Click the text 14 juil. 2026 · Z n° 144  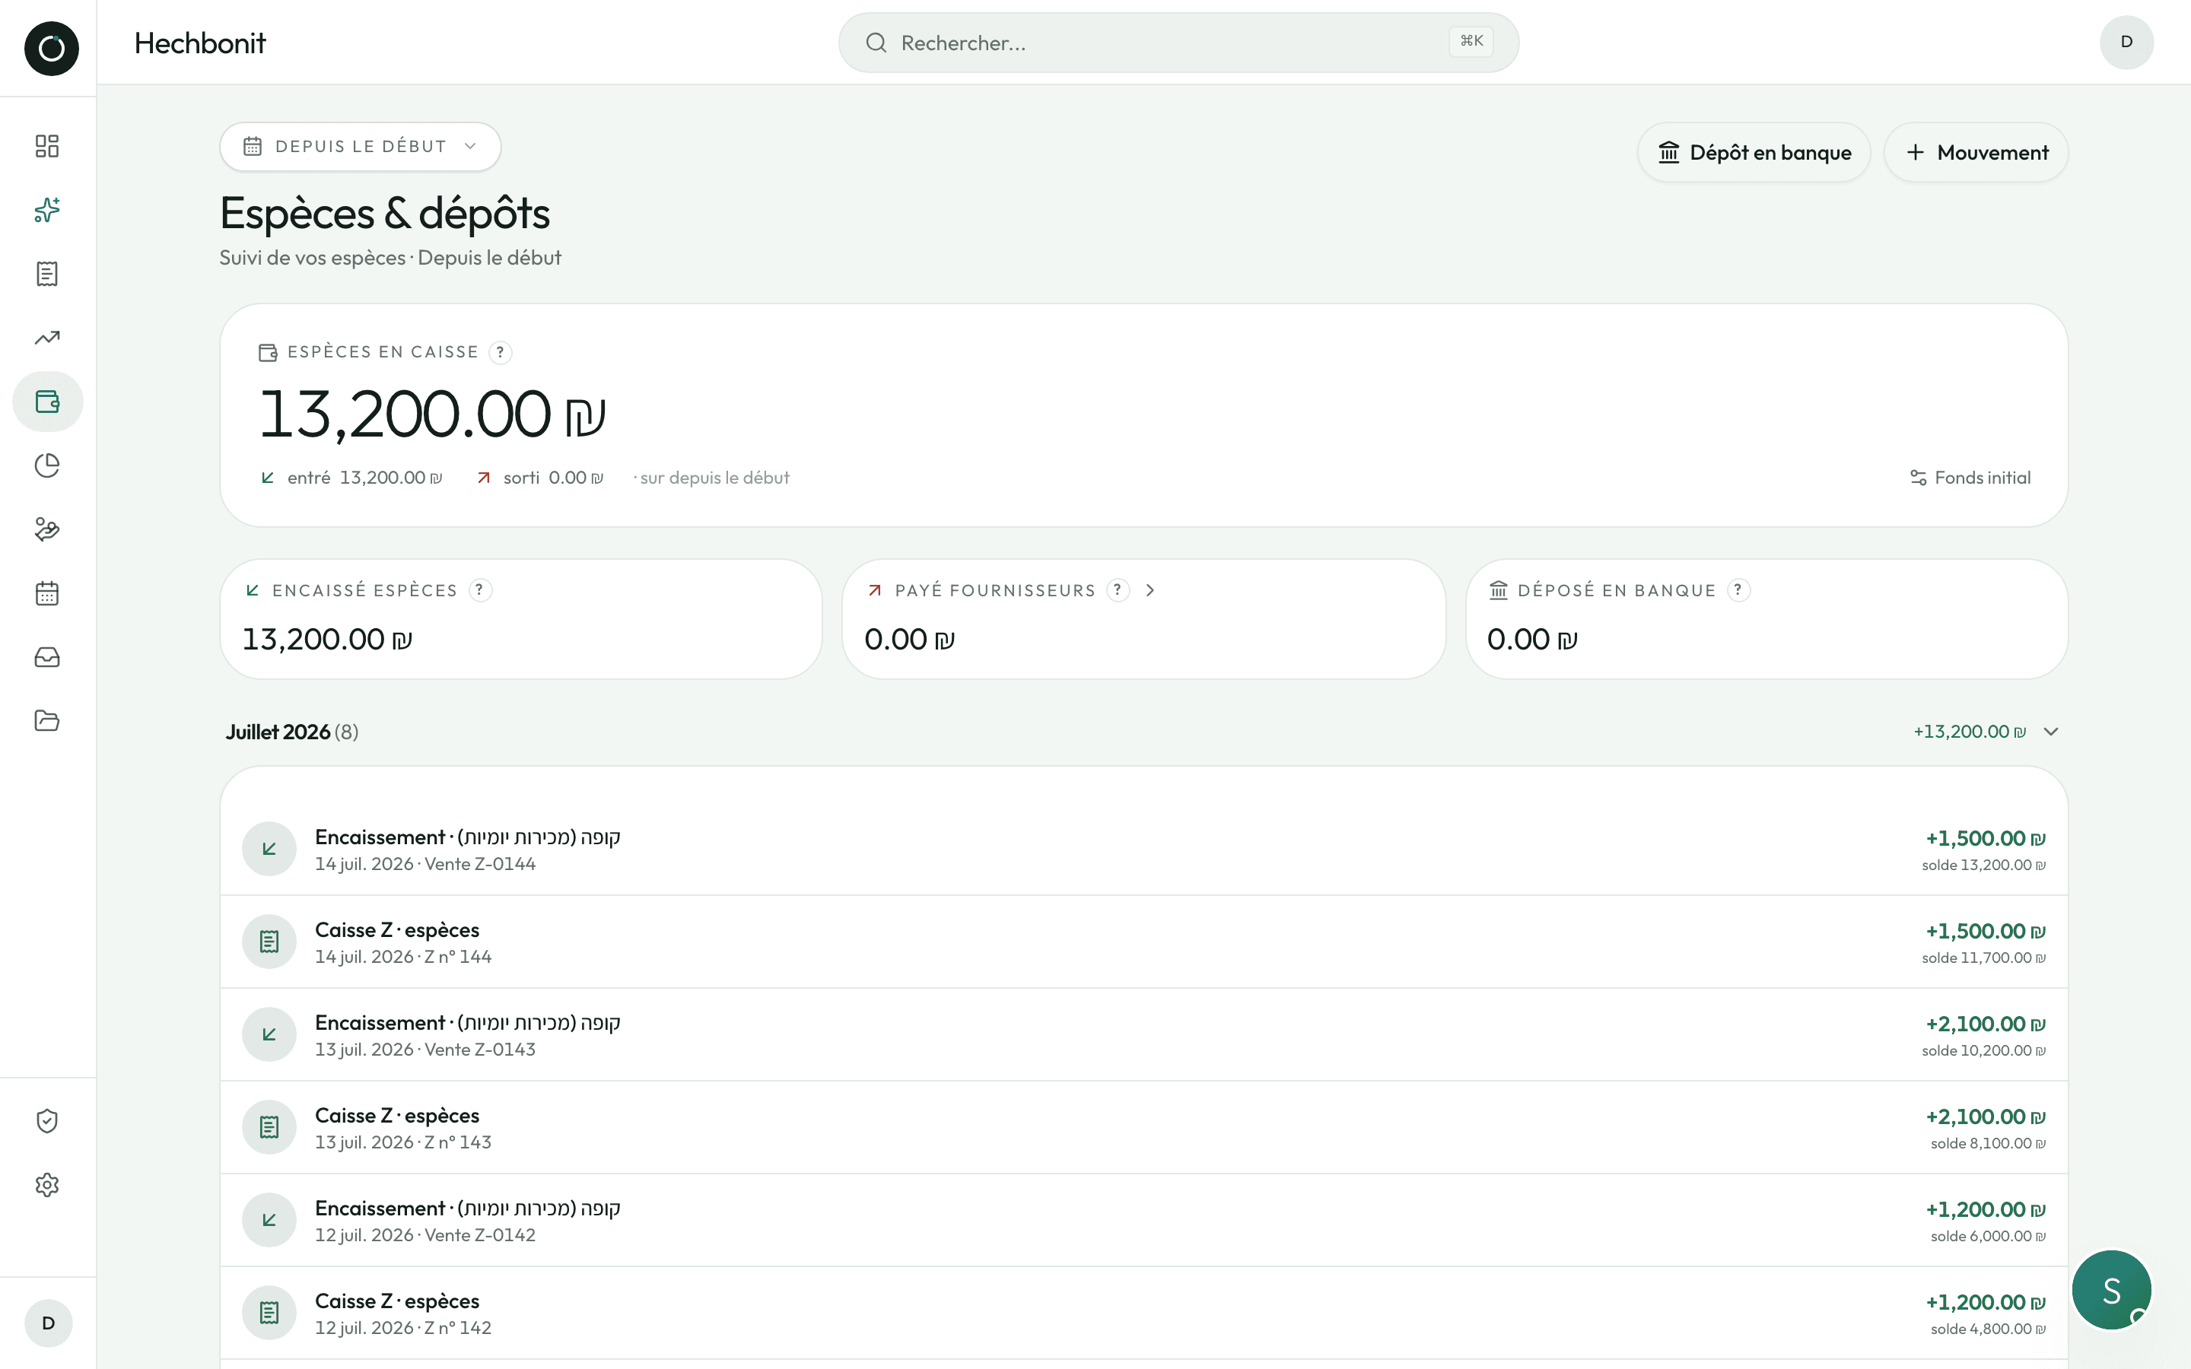[x=403, y=957]
